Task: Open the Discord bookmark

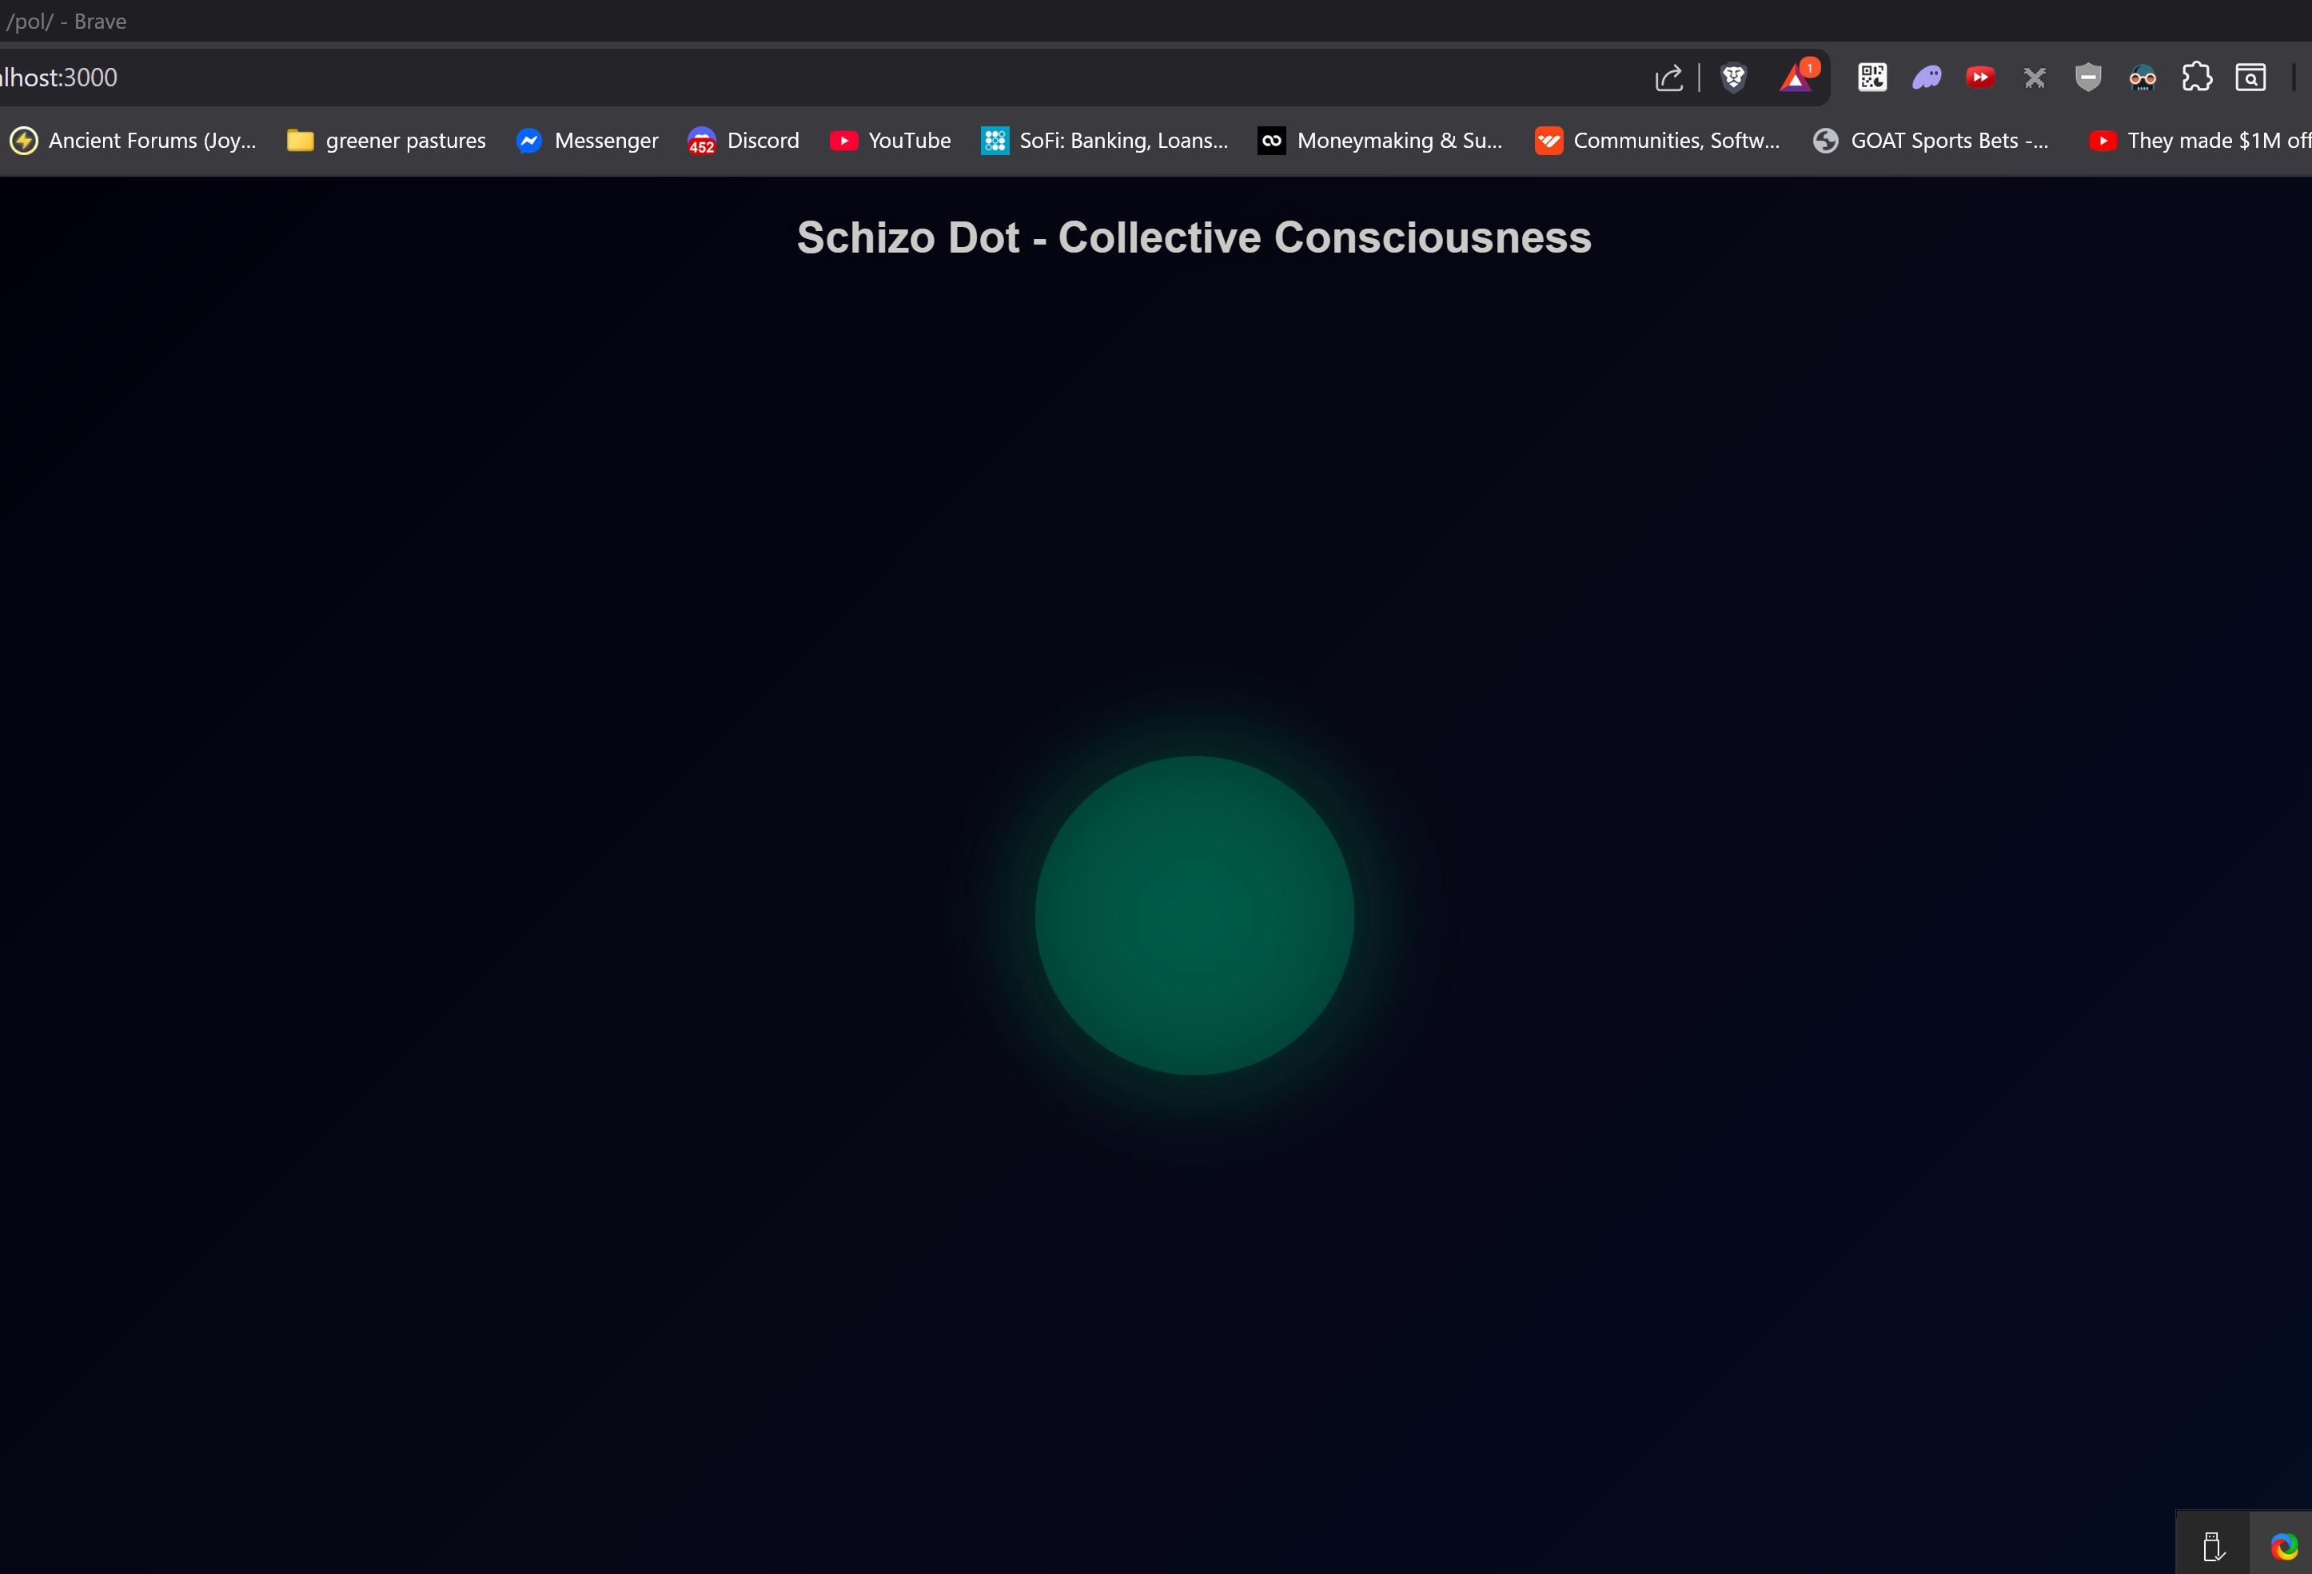Action: pos(743,140)
